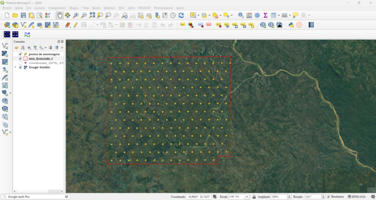Click the Ampliação magnifier stepper arrows
This screenshot has width=376, height=200.
coord(289,197)
